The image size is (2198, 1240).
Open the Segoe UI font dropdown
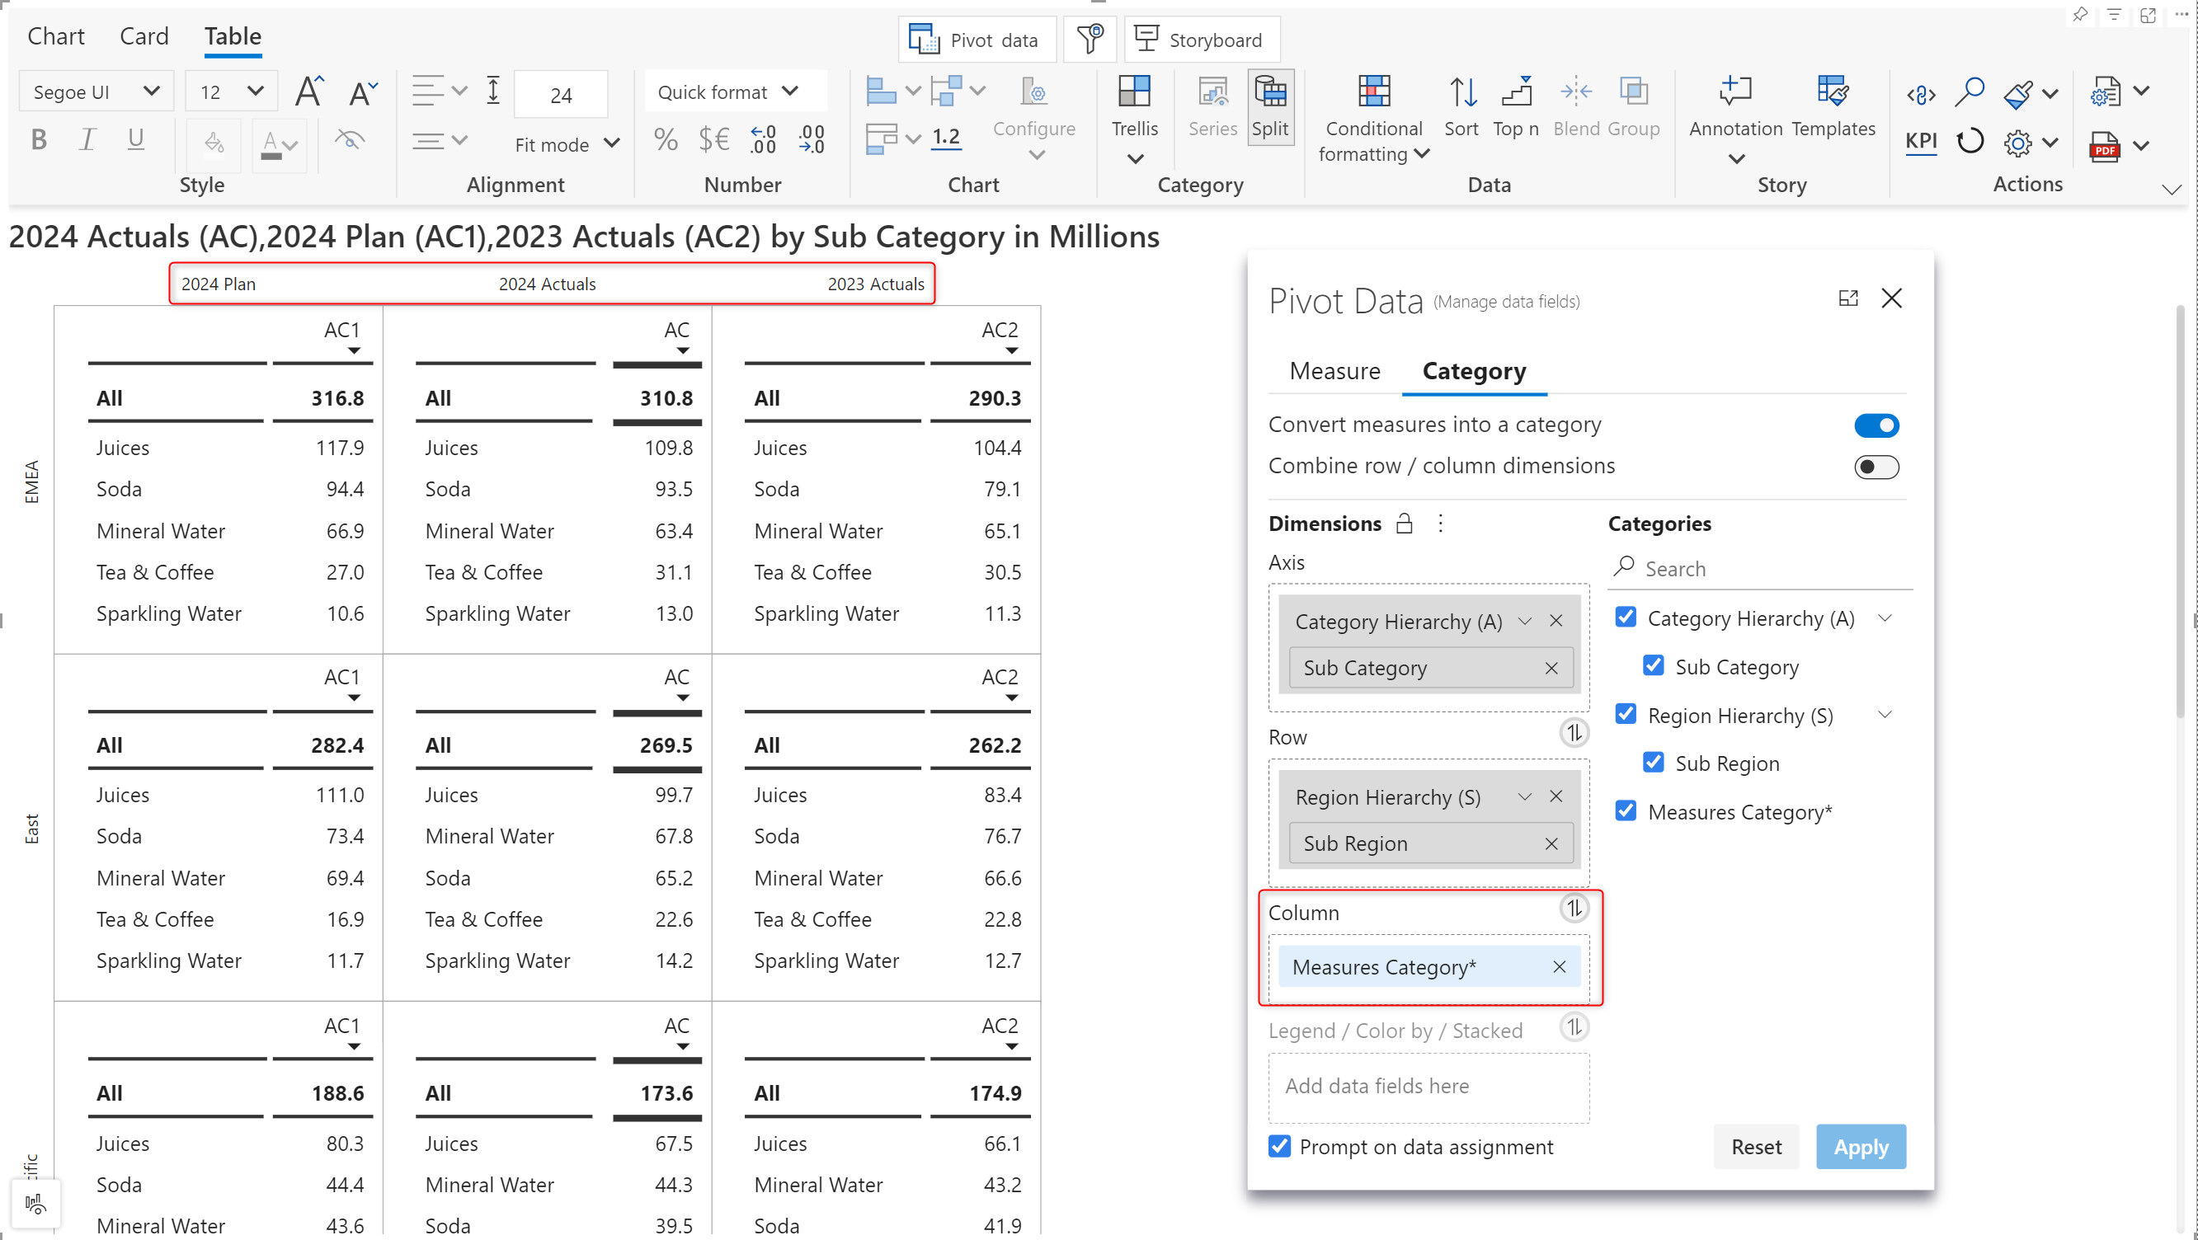click(96, 92)
